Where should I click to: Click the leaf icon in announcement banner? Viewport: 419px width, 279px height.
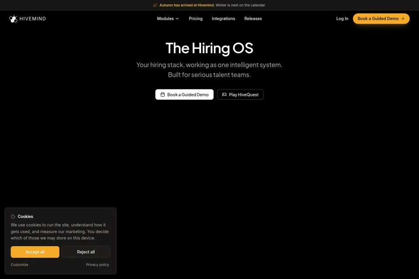tap(155, 5)
